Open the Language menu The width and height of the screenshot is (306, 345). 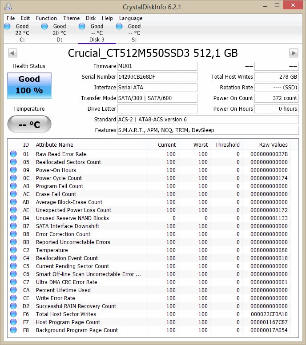click(x=131, y=18)
